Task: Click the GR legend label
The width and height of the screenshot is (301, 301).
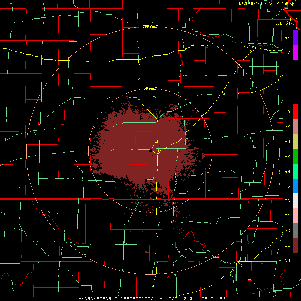Action: click(x=287, y=127)
